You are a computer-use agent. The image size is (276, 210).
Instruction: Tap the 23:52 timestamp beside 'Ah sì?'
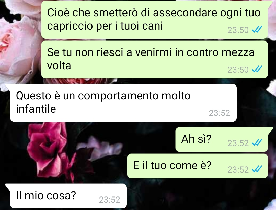pos(238,143)
